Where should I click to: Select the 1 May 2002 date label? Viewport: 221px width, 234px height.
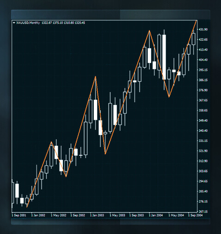pyautogui.click(x=58, y=215)
